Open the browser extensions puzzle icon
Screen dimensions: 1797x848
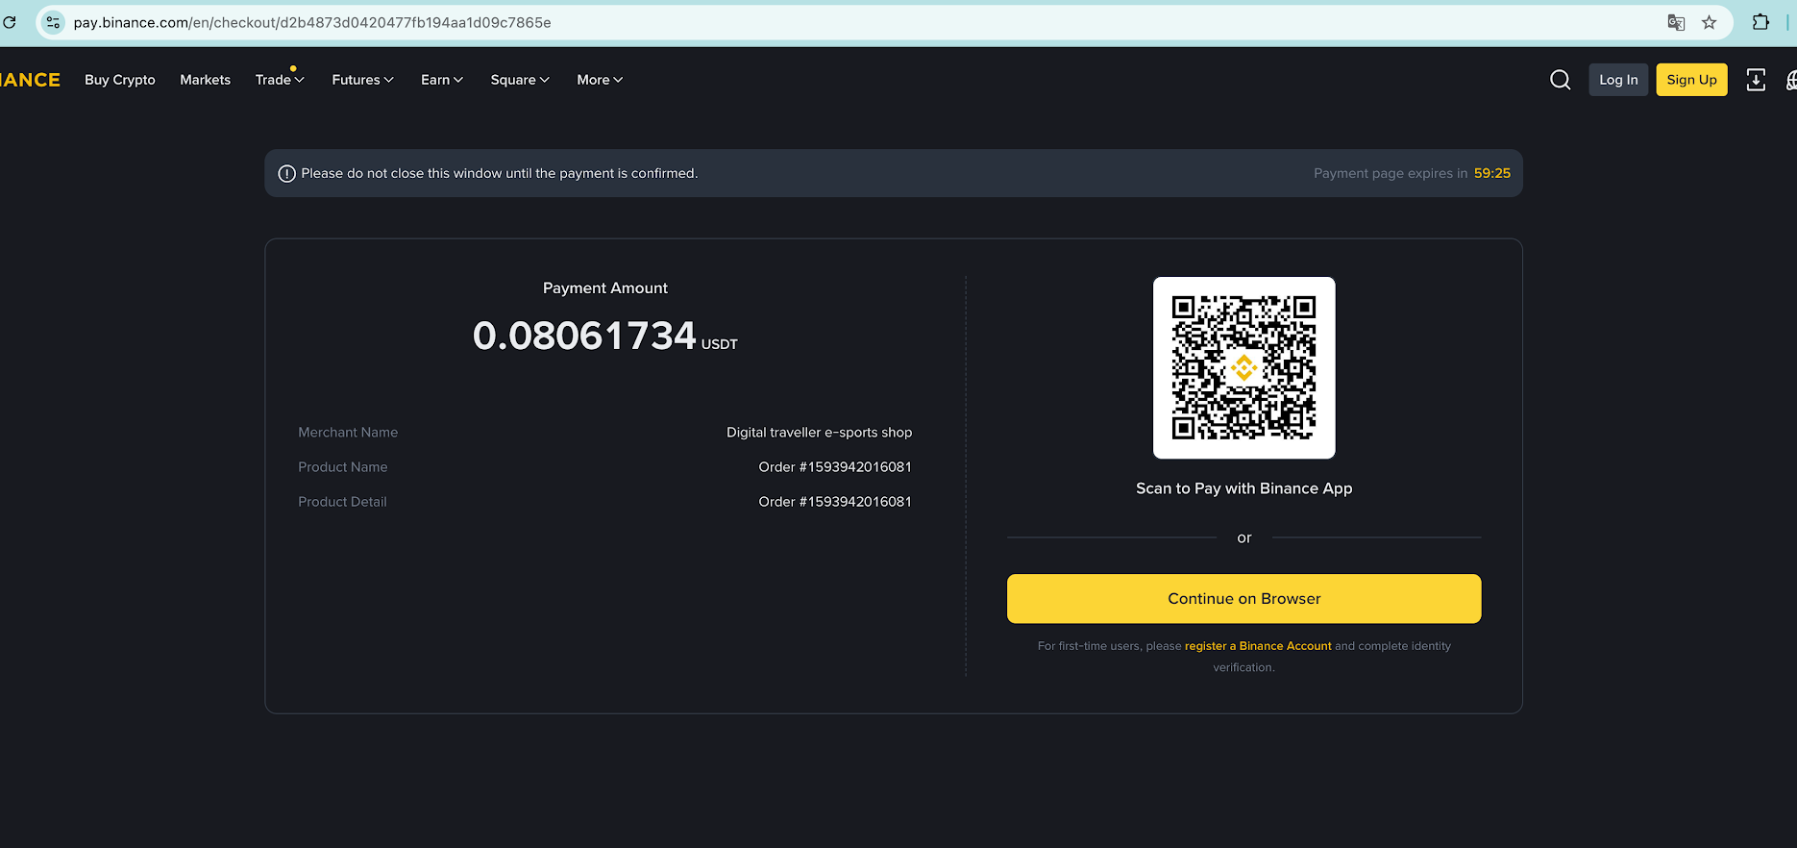pyautogui.click(x=1760, y=22)
